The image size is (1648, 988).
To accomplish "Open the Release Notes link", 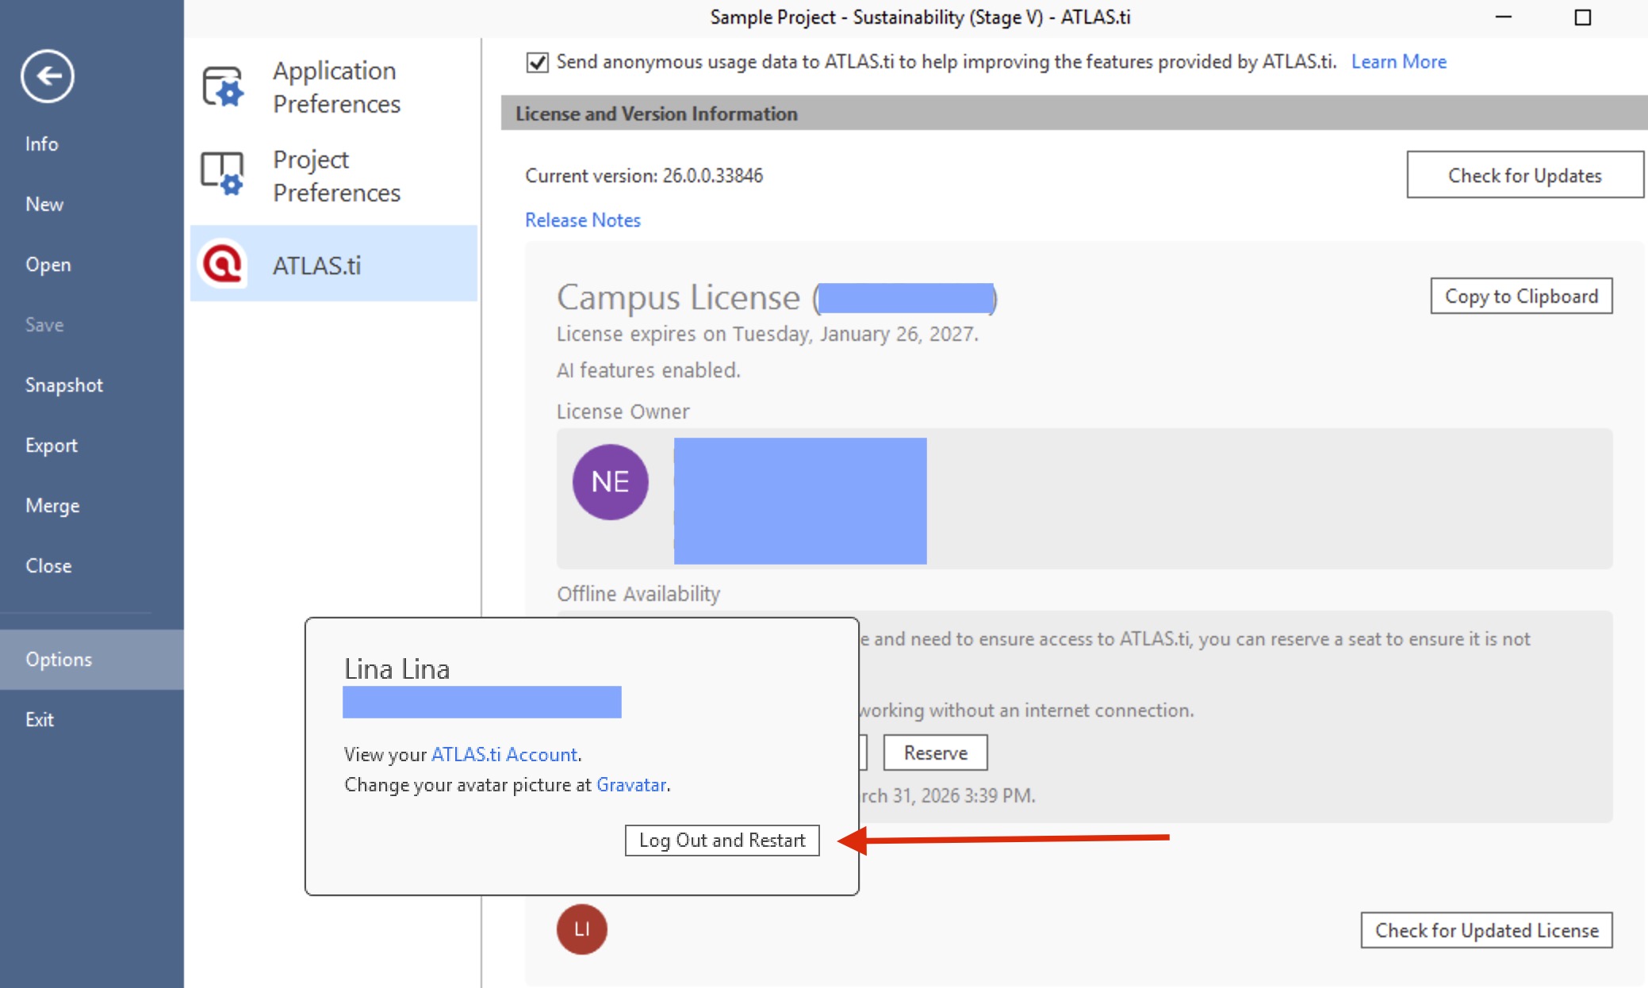I will [582, 220].
